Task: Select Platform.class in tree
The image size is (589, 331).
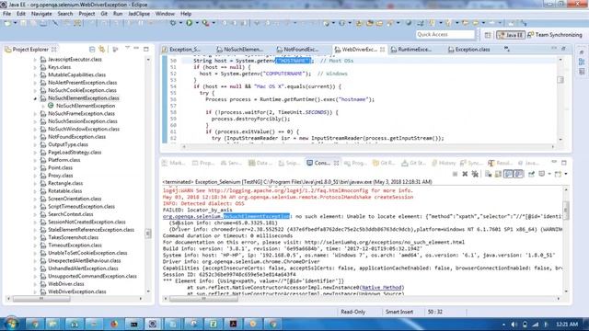Action: click(x=64, y=160)
